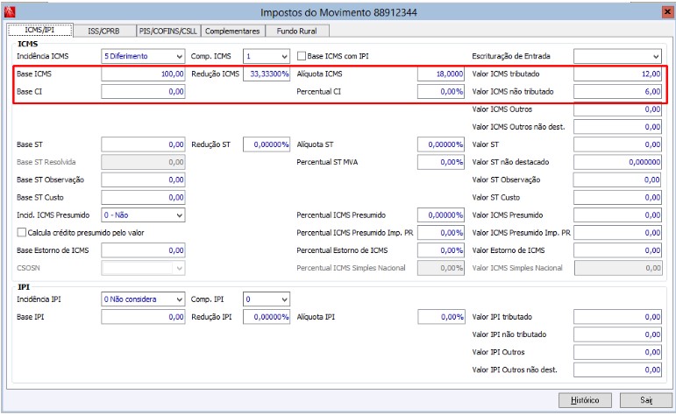Click the application icon in title bar
Image resolution: width=676 pixels, height=415 pixels.
10,12
